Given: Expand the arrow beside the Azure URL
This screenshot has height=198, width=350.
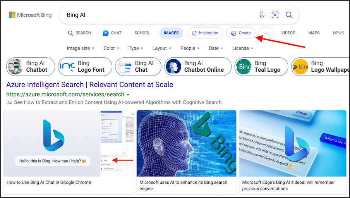Looking at the screenshot, I should (x=128, y=95).
